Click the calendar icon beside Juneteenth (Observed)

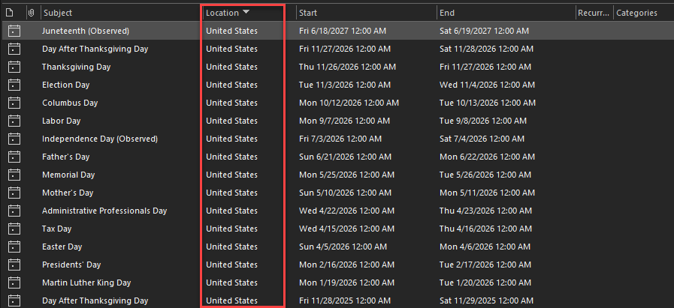14,31
